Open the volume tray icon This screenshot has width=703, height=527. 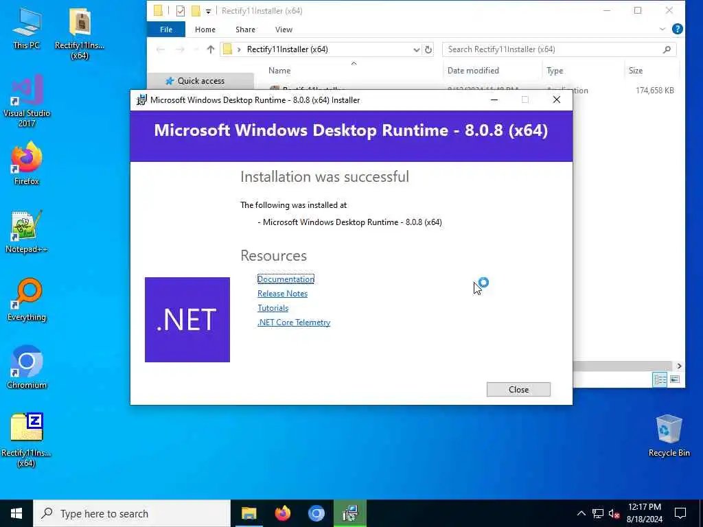tap(614, 513)
